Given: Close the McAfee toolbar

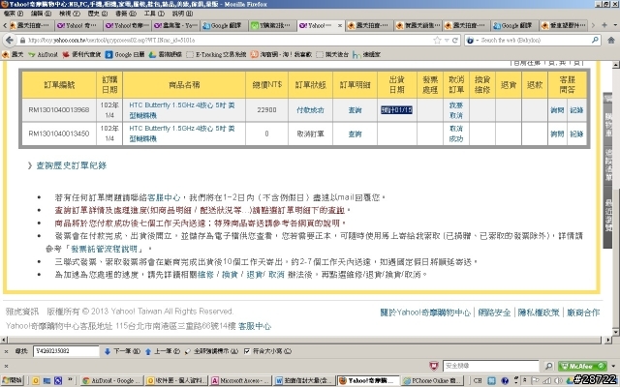Looking at the screenshot, I should [7, 366].
